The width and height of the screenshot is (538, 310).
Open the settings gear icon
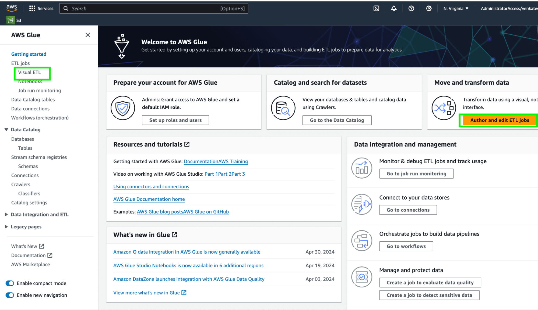pyautogui.click(x=429, y=8)
